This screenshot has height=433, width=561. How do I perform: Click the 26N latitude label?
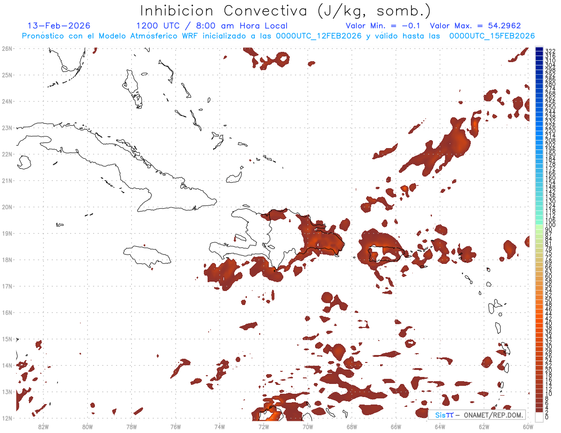pyautogui.click(x=7, y=48)
